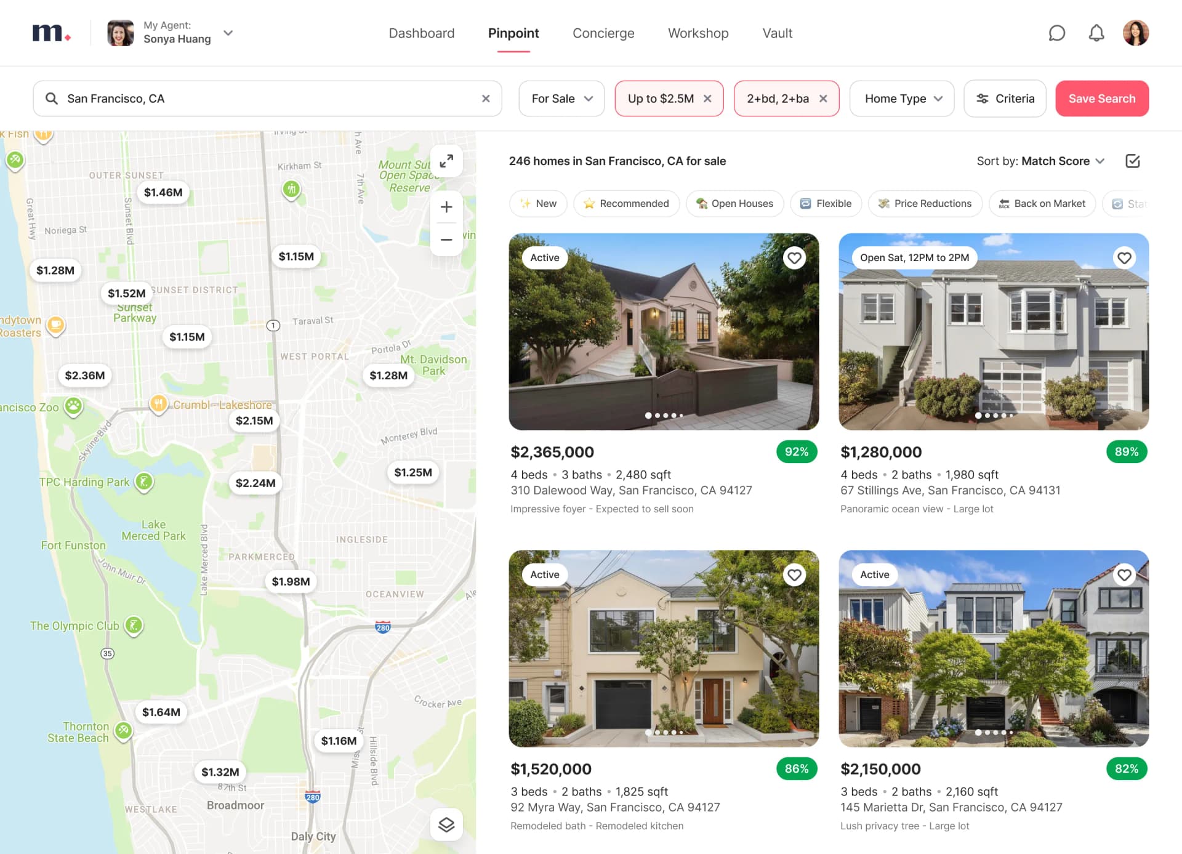Open the Criteria filter options
Image resolution: width=1182 pixels, height=854 pixels.
(x=1005, y=98)
